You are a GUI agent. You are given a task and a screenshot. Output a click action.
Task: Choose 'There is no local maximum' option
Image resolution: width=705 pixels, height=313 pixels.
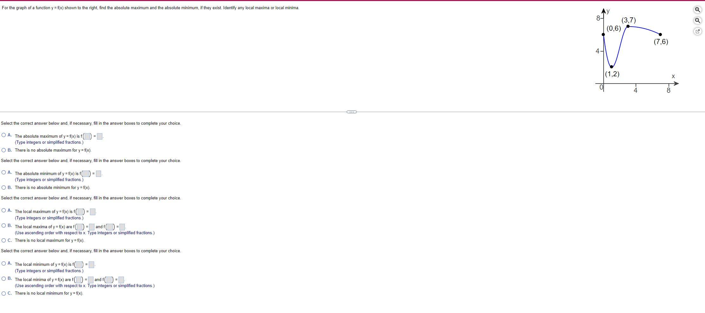pos(3,241)
